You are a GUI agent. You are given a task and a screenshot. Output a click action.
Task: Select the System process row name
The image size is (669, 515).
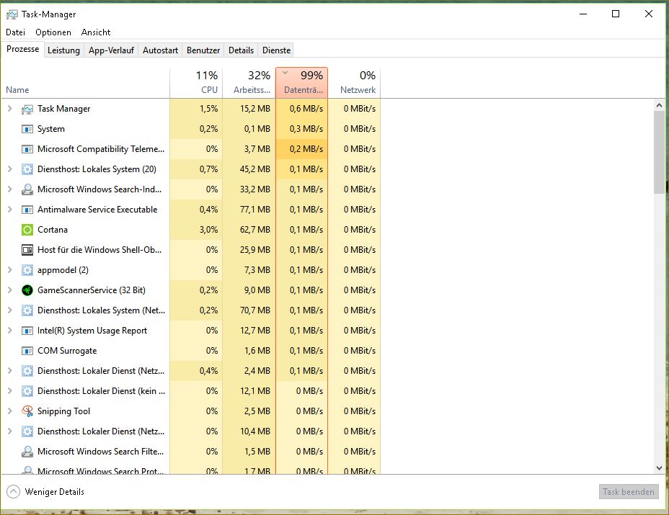tap(50, 129)
